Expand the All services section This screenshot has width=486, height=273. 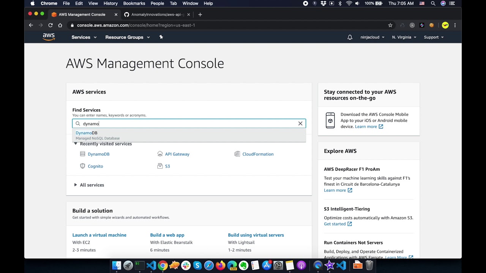tap(76, 185)
